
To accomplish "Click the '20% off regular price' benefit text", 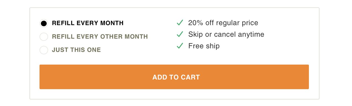I will [223, 23].
